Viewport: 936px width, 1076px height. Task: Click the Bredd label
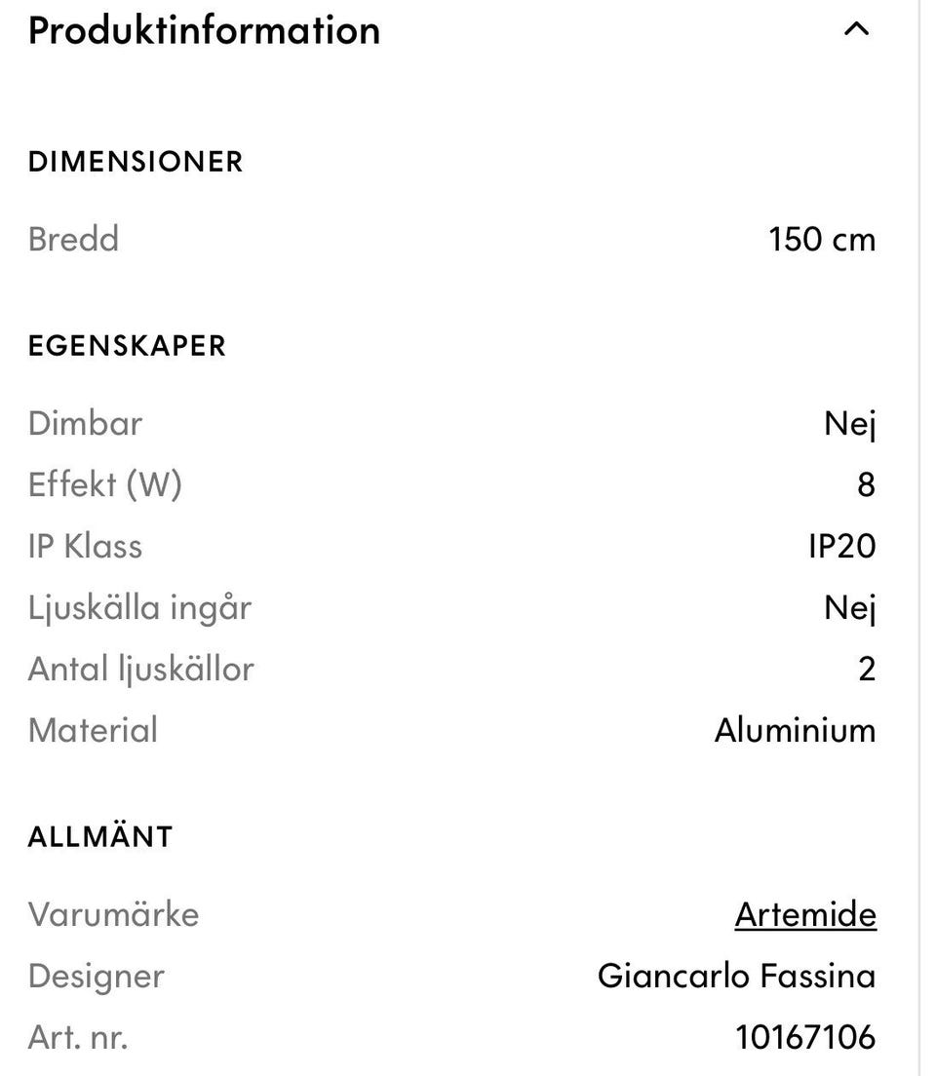(x=73, y=239)
